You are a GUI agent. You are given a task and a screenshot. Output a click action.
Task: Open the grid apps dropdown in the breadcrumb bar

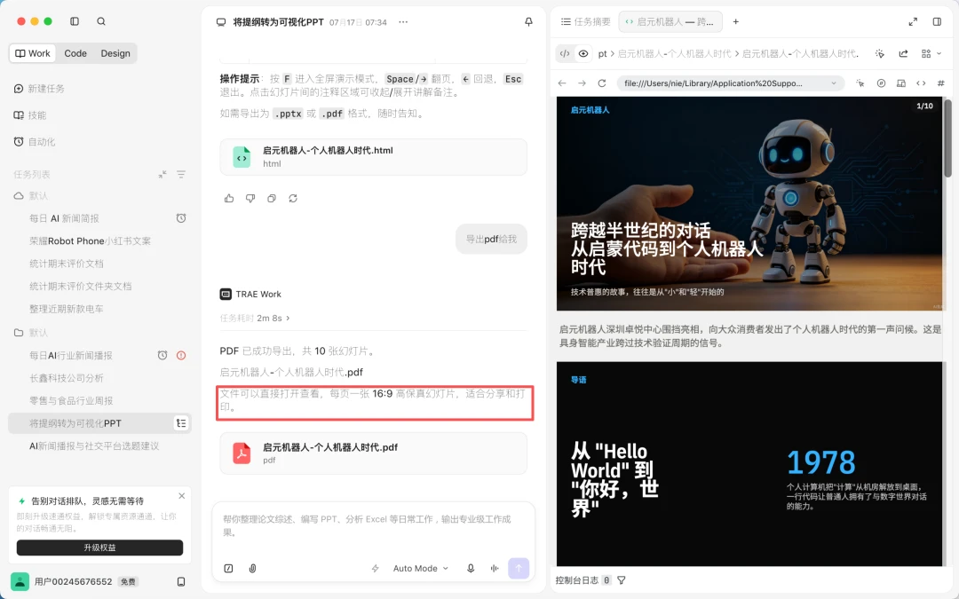pyautogui.click(x=931, y=54)
